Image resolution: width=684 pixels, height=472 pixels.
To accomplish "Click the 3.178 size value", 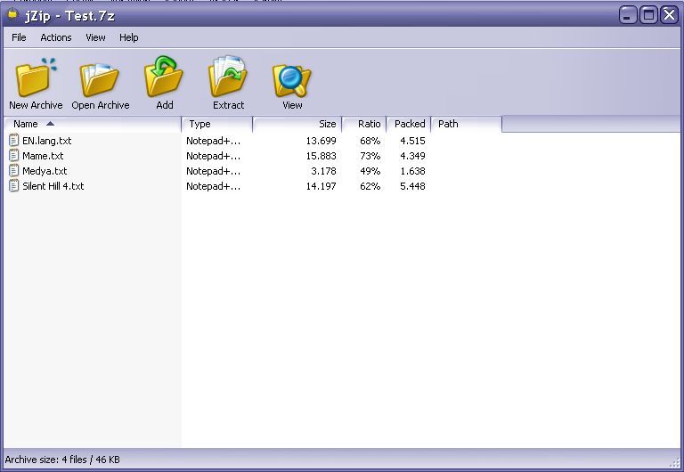I will coord(323,171).
